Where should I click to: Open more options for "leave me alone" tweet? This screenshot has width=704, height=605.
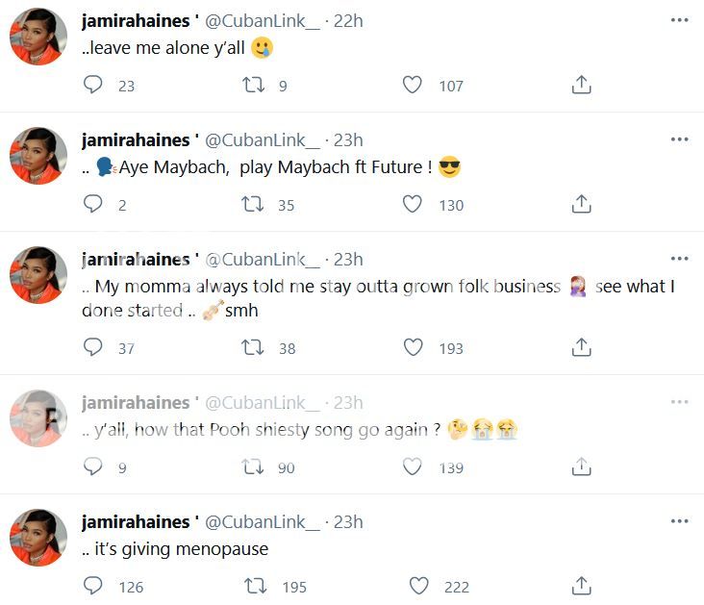[x=680, y=20]
